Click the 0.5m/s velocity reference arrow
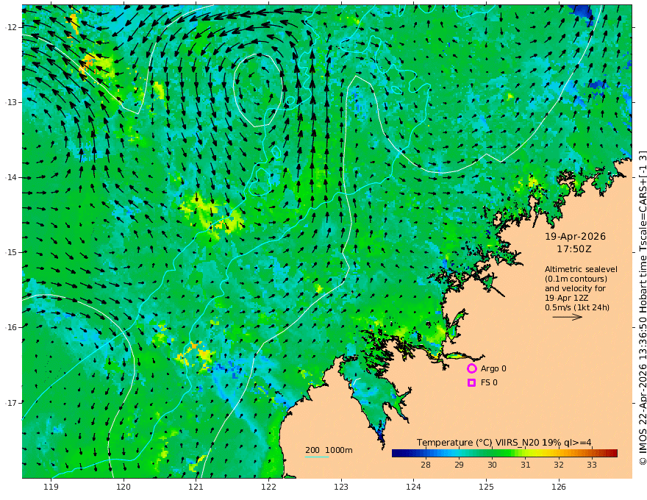 pos(568,317)
